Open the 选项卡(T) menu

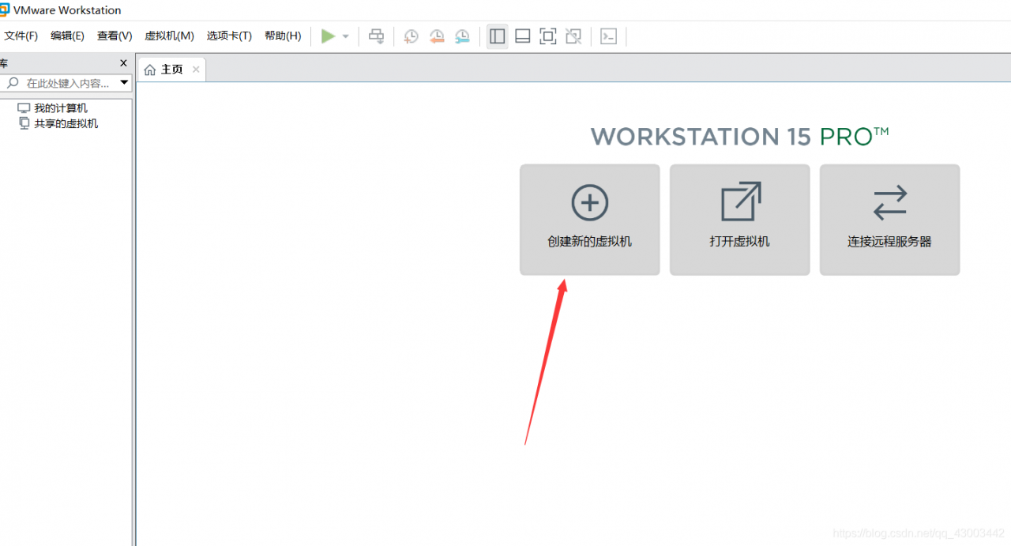pos(229,36)
